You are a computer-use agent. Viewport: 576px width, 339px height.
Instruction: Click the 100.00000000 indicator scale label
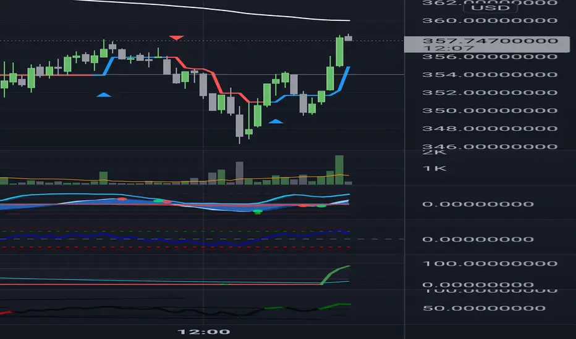[490, 264]
